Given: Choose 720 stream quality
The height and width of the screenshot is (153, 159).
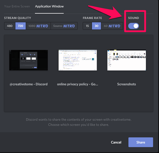Looking at the screenshot, I should pyautogui.click(x=21, y=26).
